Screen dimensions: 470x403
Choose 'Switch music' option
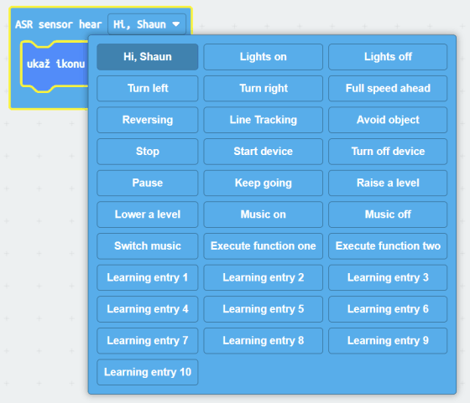pyautogui.click(x=148, y=246)
